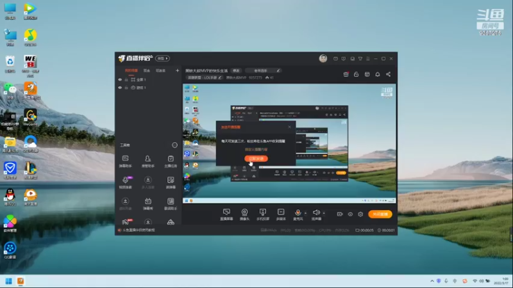Close the start-stream reminder dialog
The height and width of the screenshot is (288, 513).
pos(290,127)
